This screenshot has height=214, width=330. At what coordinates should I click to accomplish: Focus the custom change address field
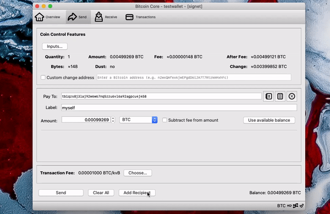pos(194,77)
